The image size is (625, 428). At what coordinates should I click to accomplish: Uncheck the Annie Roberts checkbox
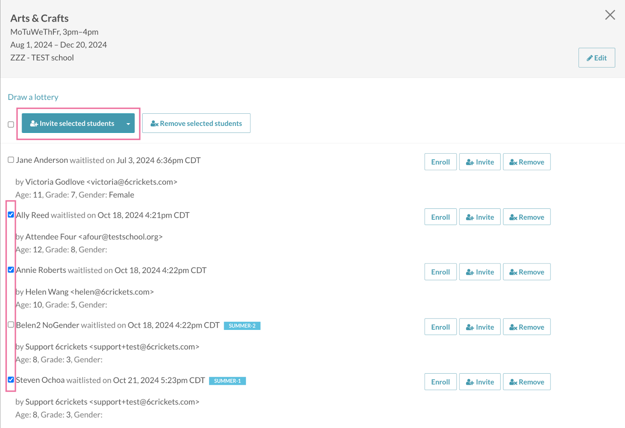pos(11,270)
